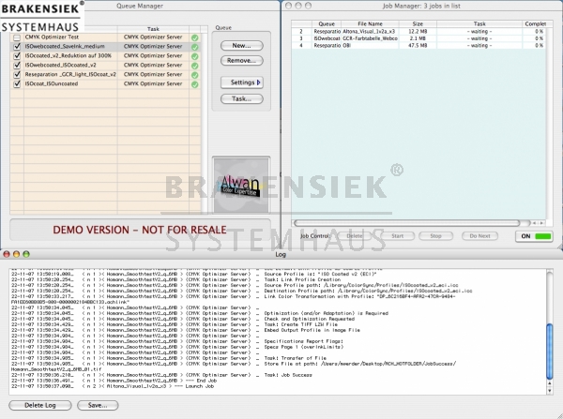Viewport: 563px width, 419px height.
Task: Select ISOcoat_ISOuncoated queue name
Action: (x=52, y=83)
